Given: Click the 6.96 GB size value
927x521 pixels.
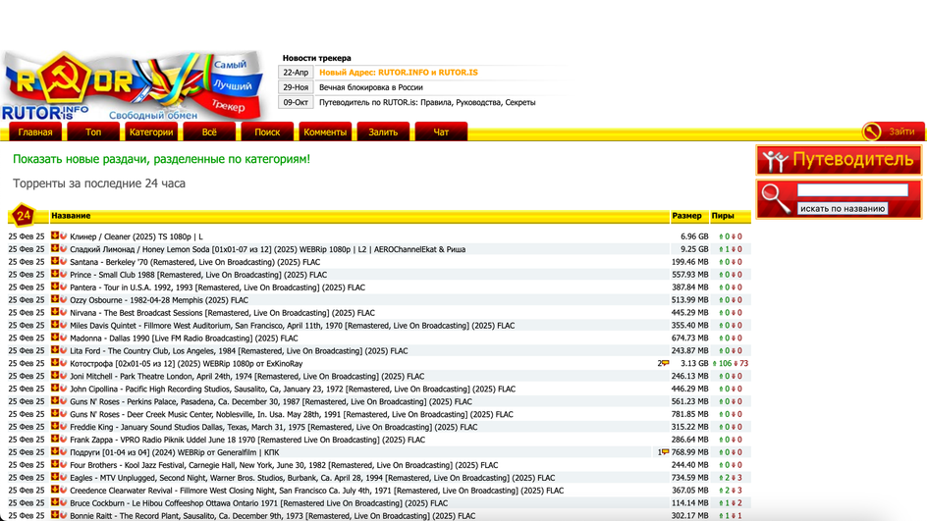Looking at the screenshot, I should coord(694,236).
